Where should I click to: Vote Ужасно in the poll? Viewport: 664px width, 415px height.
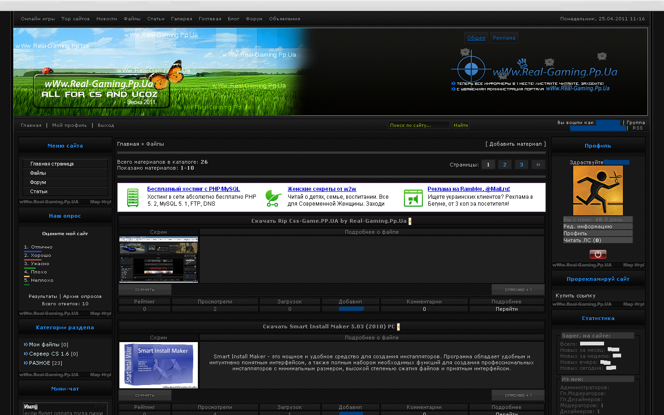(40, 264)
